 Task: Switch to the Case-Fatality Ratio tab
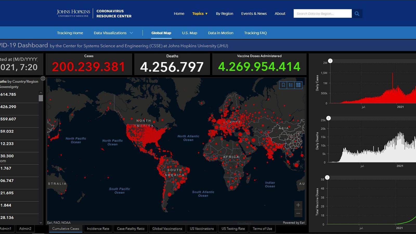pos(131,229)
